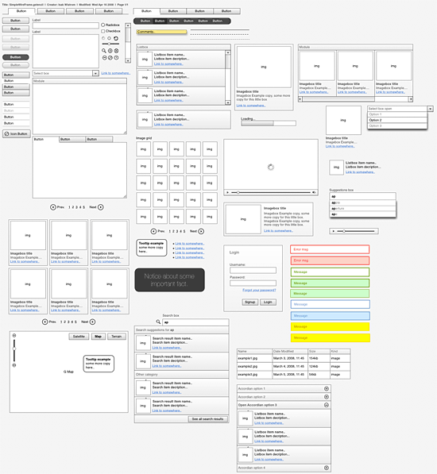This screenshot has height=474, width=437.
Task: Click the video player volume speaker icon
Action: [x=314, y=192]
